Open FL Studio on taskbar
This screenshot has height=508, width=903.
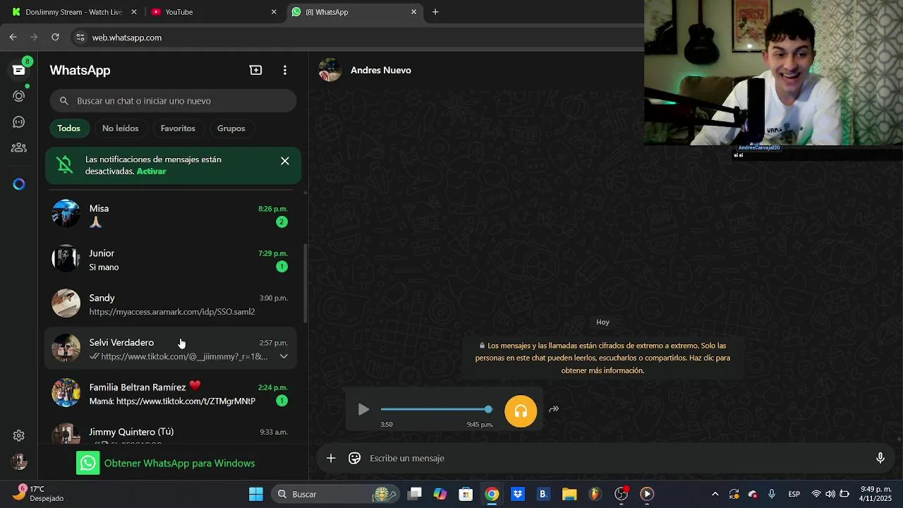[x=595, y=494]
